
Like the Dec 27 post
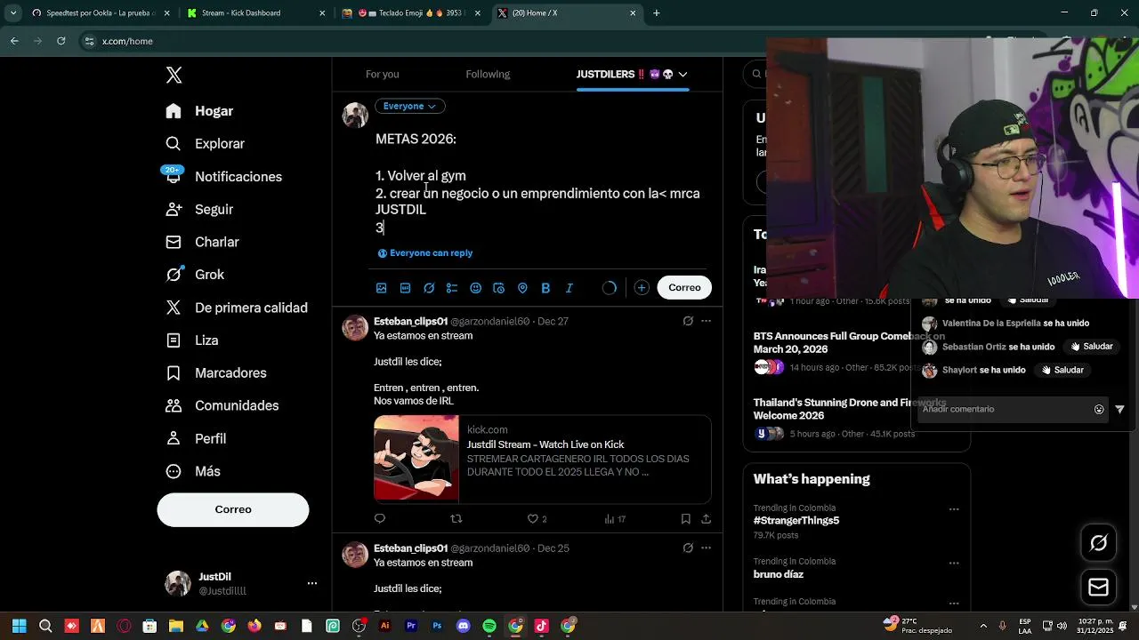534,518
